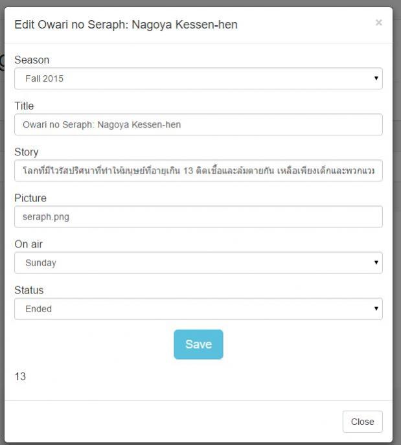Screen dimensions: 401x445
Task: Click the Story text field
Action: pyautogui.click(x=198, y=170)
